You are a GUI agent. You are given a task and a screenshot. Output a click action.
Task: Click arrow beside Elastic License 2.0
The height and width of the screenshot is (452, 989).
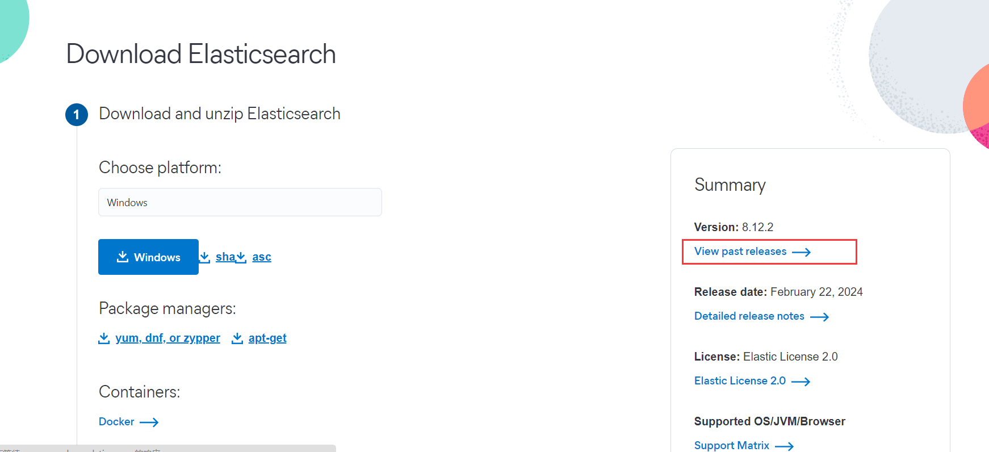pos(801,382)
